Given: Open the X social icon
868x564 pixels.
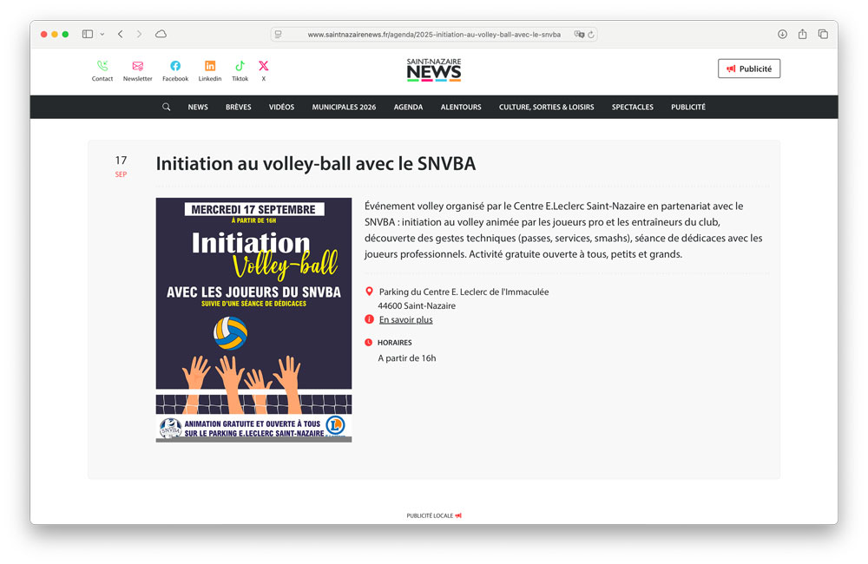Looking at the screenshot, I should pos(263,63).
